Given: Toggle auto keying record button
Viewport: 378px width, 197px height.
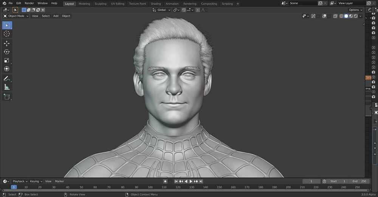Looking at the screenshot, I should [165, 181].
